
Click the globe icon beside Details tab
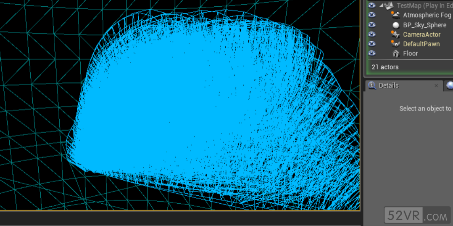point(450,85)
